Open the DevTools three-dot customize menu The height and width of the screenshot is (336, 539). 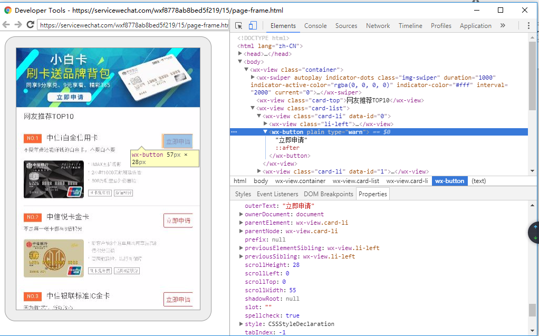pyautogui.click(x=528, y=26)
